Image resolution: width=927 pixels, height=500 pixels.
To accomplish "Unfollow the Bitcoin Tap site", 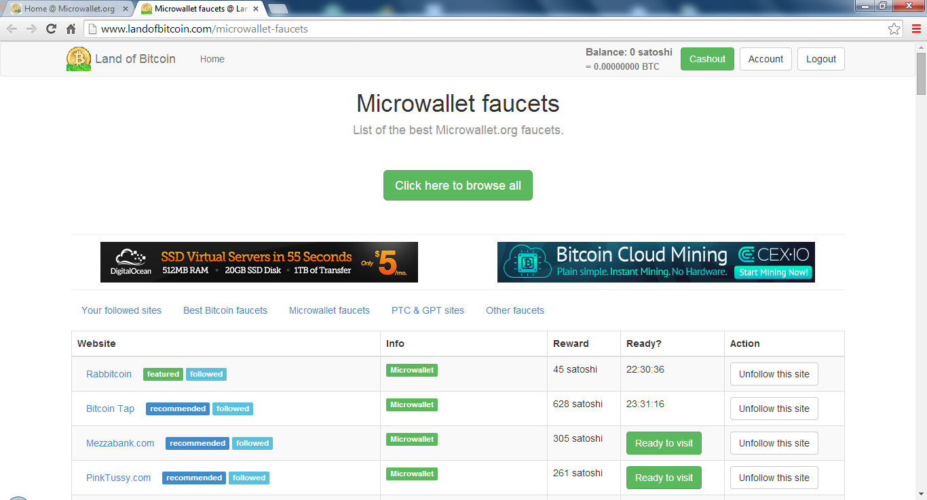I will click(774, 409).
